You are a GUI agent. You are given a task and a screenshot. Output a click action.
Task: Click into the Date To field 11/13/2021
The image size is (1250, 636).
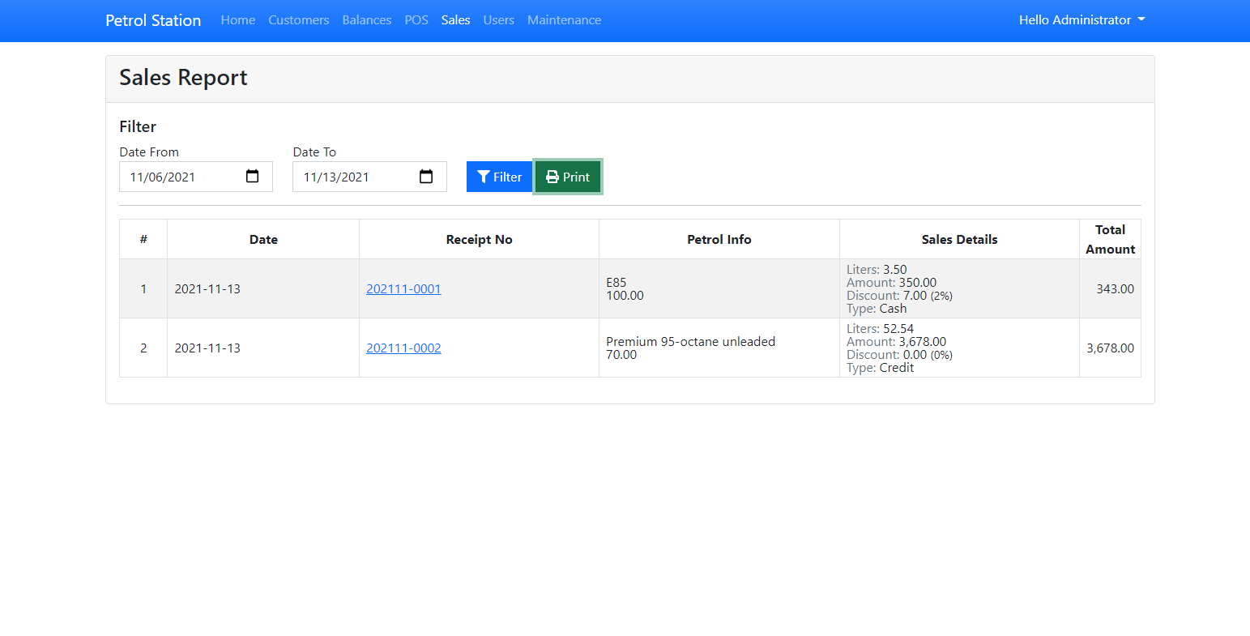(x=352, y=177)
